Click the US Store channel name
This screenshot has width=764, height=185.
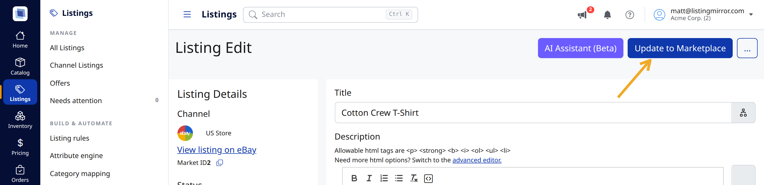pyautogui.click(x=219, y=133)
